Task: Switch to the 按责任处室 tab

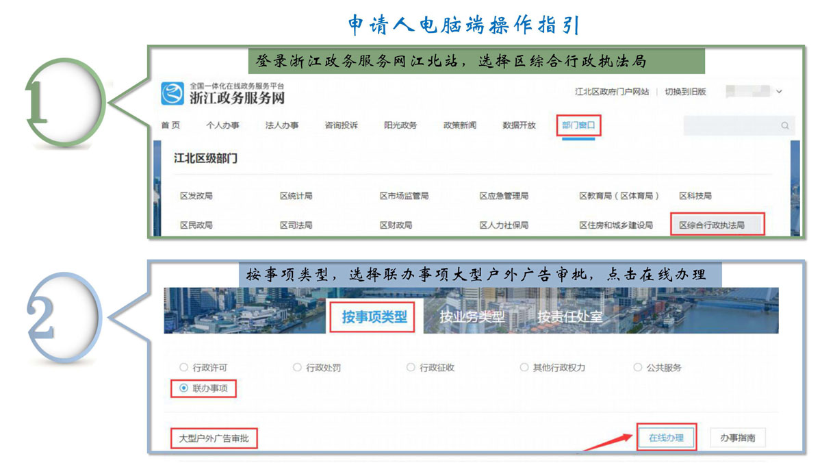Action: point(569,317)
